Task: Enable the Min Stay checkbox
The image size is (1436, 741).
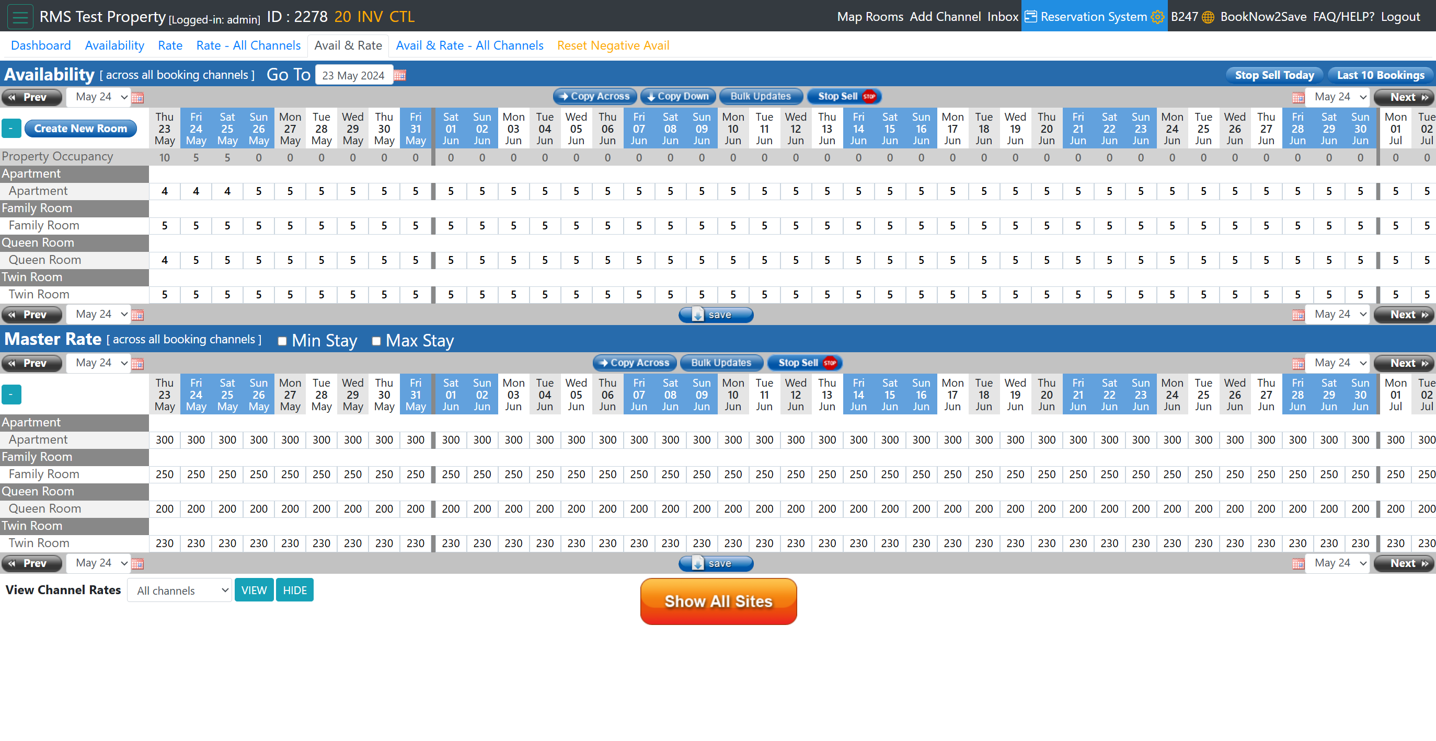Action: [x=282, y=341]
